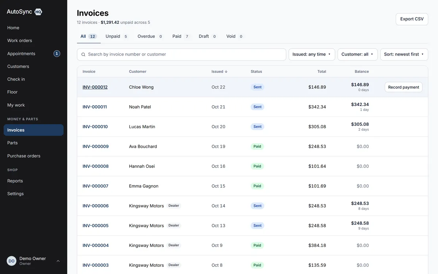Click the Sent status on INV-000011
The image size is (438, 274).
click(x=257, y=107)
